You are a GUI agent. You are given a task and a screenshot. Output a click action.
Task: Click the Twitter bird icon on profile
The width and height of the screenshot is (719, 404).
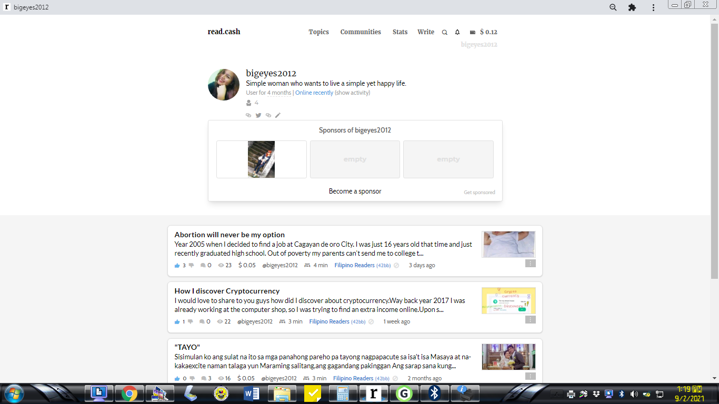[258, 115]
